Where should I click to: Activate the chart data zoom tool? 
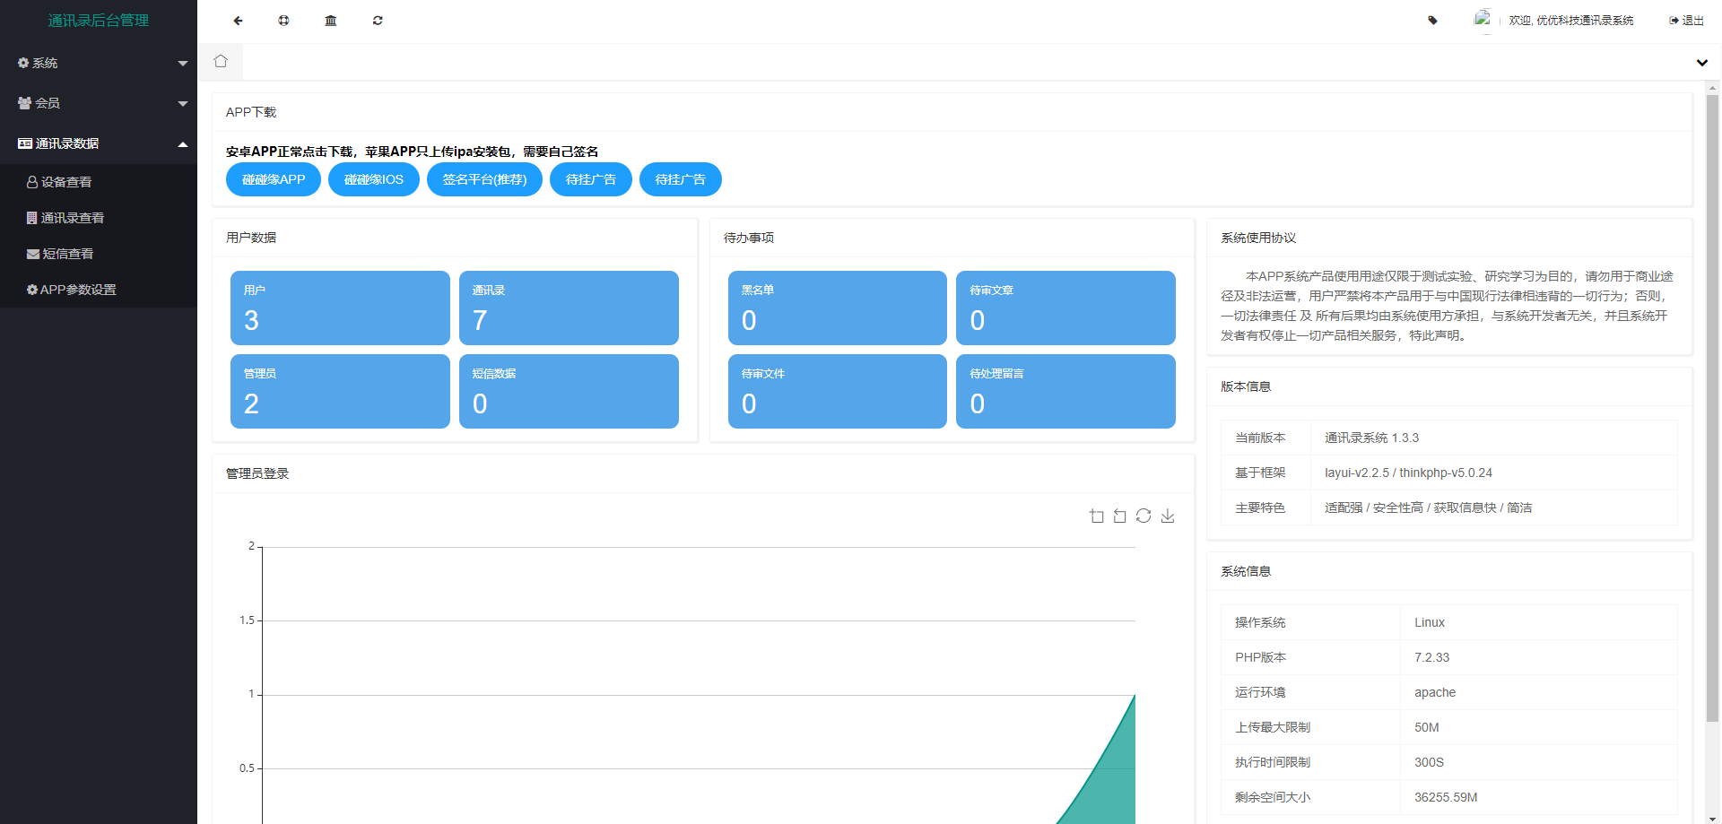pos(1096,516)
